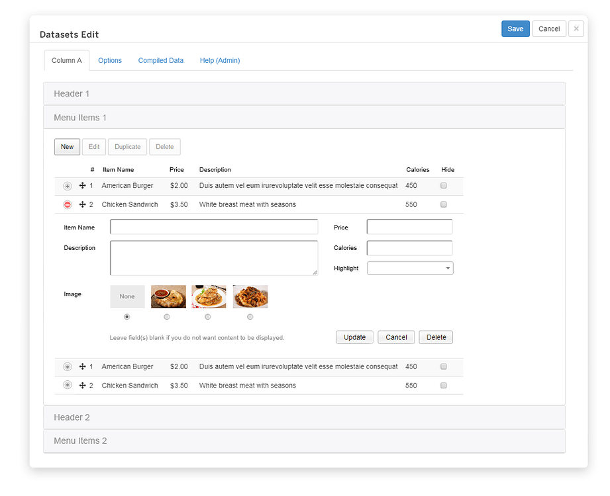Switch to the Compiled Data tab
This screenshot has width=610, height=496.
(160, 60)
